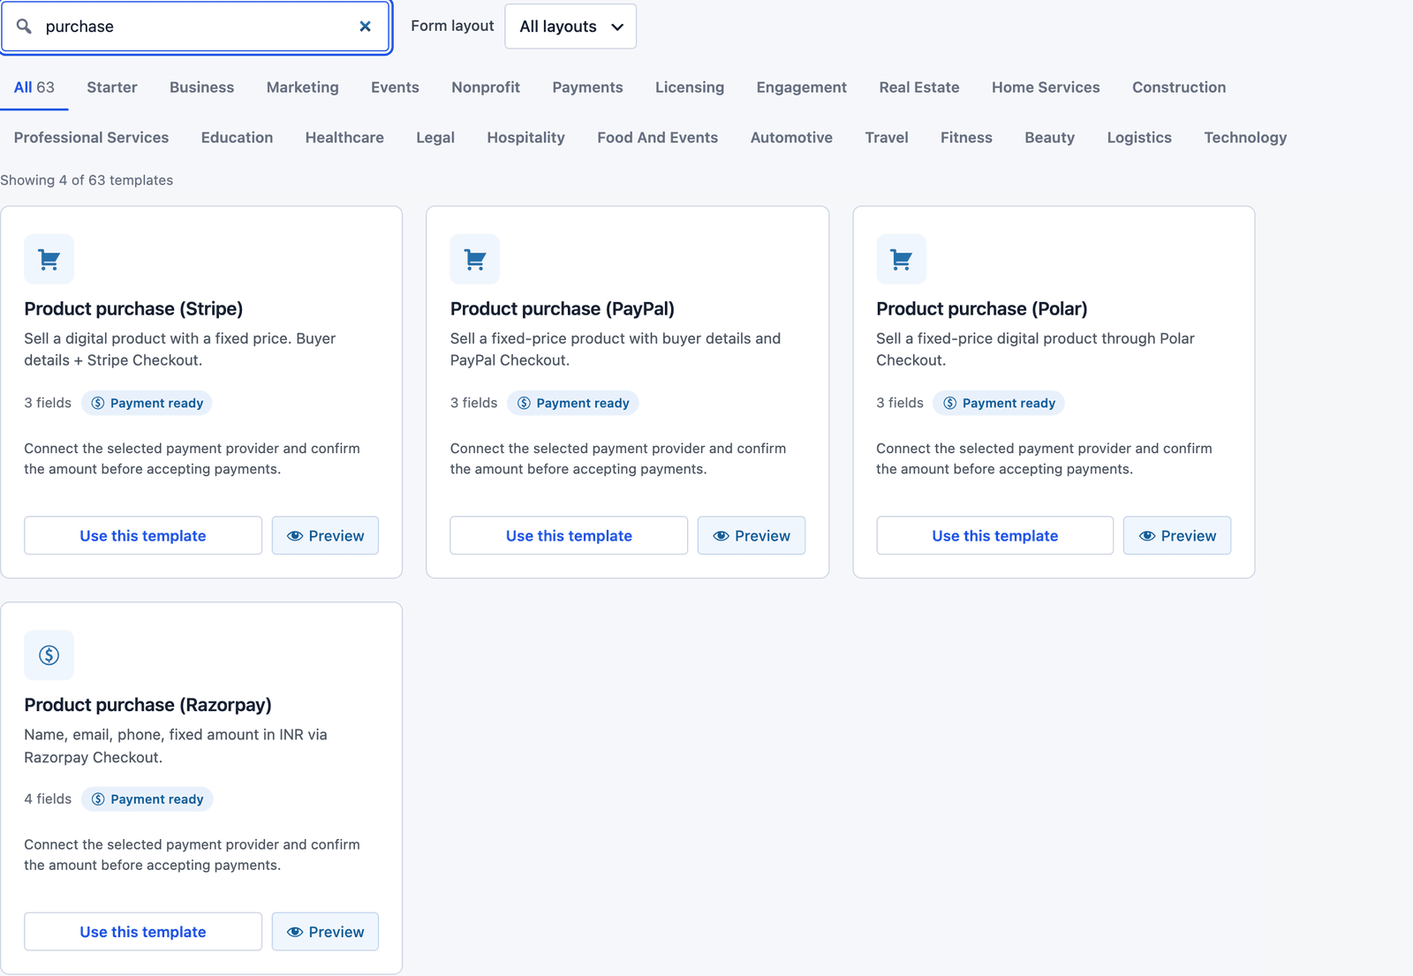Click the Showing 4 of 63 templates text
The image size is (1413, 976).
click(x=87, y=180)
